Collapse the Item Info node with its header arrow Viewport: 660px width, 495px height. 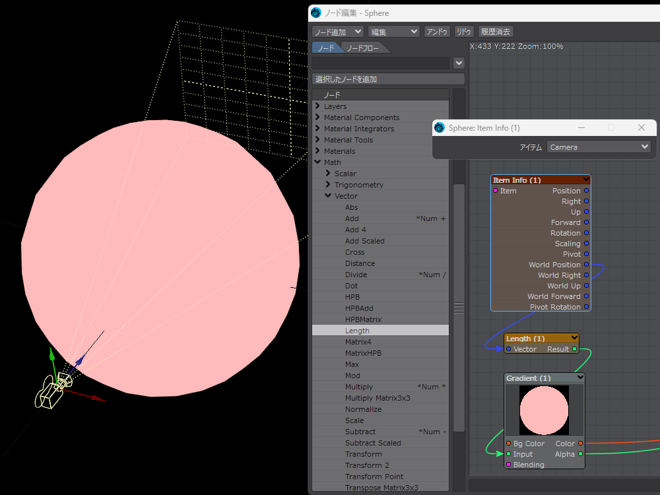(x=586, y=180)
